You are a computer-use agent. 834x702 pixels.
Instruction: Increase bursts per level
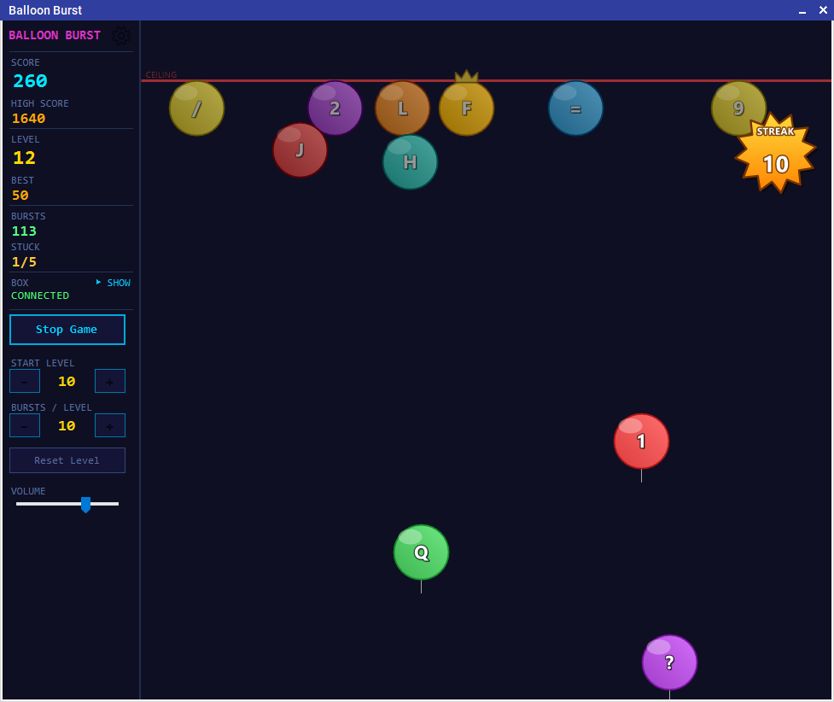point(110,426)
